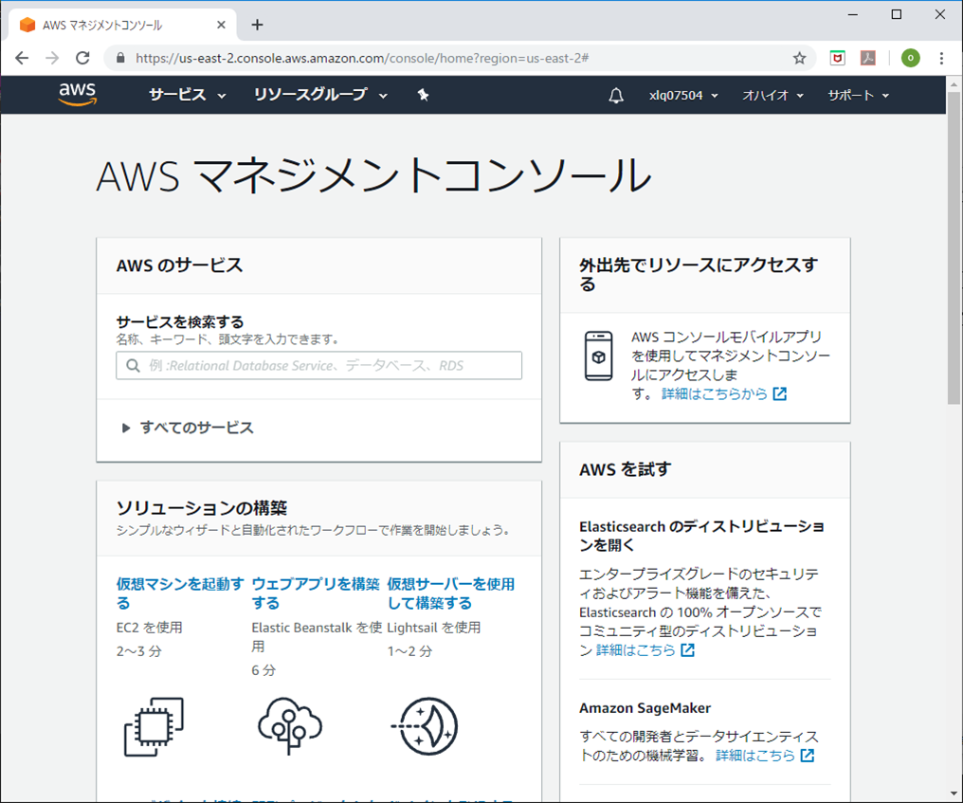
Task: Open the green Chrome profile avatar
Action: [x=910, y=59]
